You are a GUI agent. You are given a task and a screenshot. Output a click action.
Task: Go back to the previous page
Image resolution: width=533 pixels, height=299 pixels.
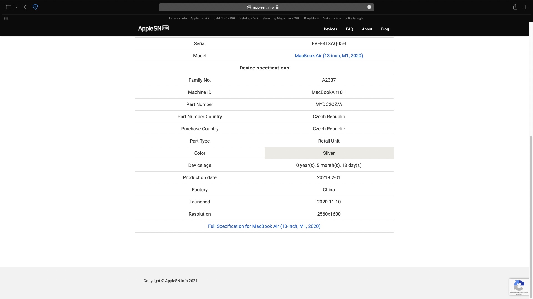[25, 7]
